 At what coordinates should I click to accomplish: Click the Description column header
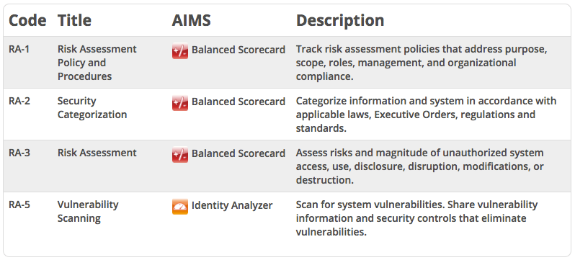(340, 21)
